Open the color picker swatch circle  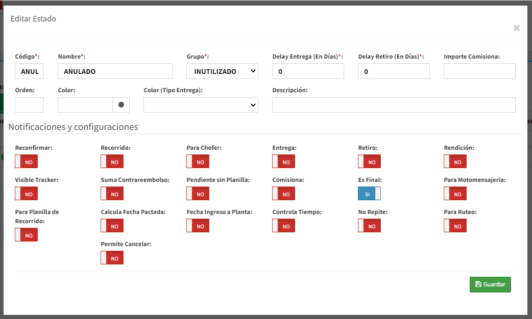click(x=121, y=105)
